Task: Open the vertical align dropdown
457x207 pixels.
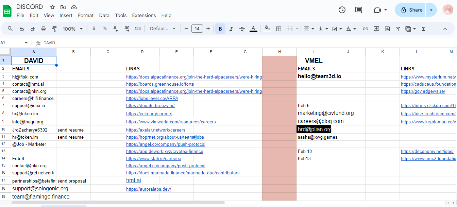Action: click(x=323, y=29)
